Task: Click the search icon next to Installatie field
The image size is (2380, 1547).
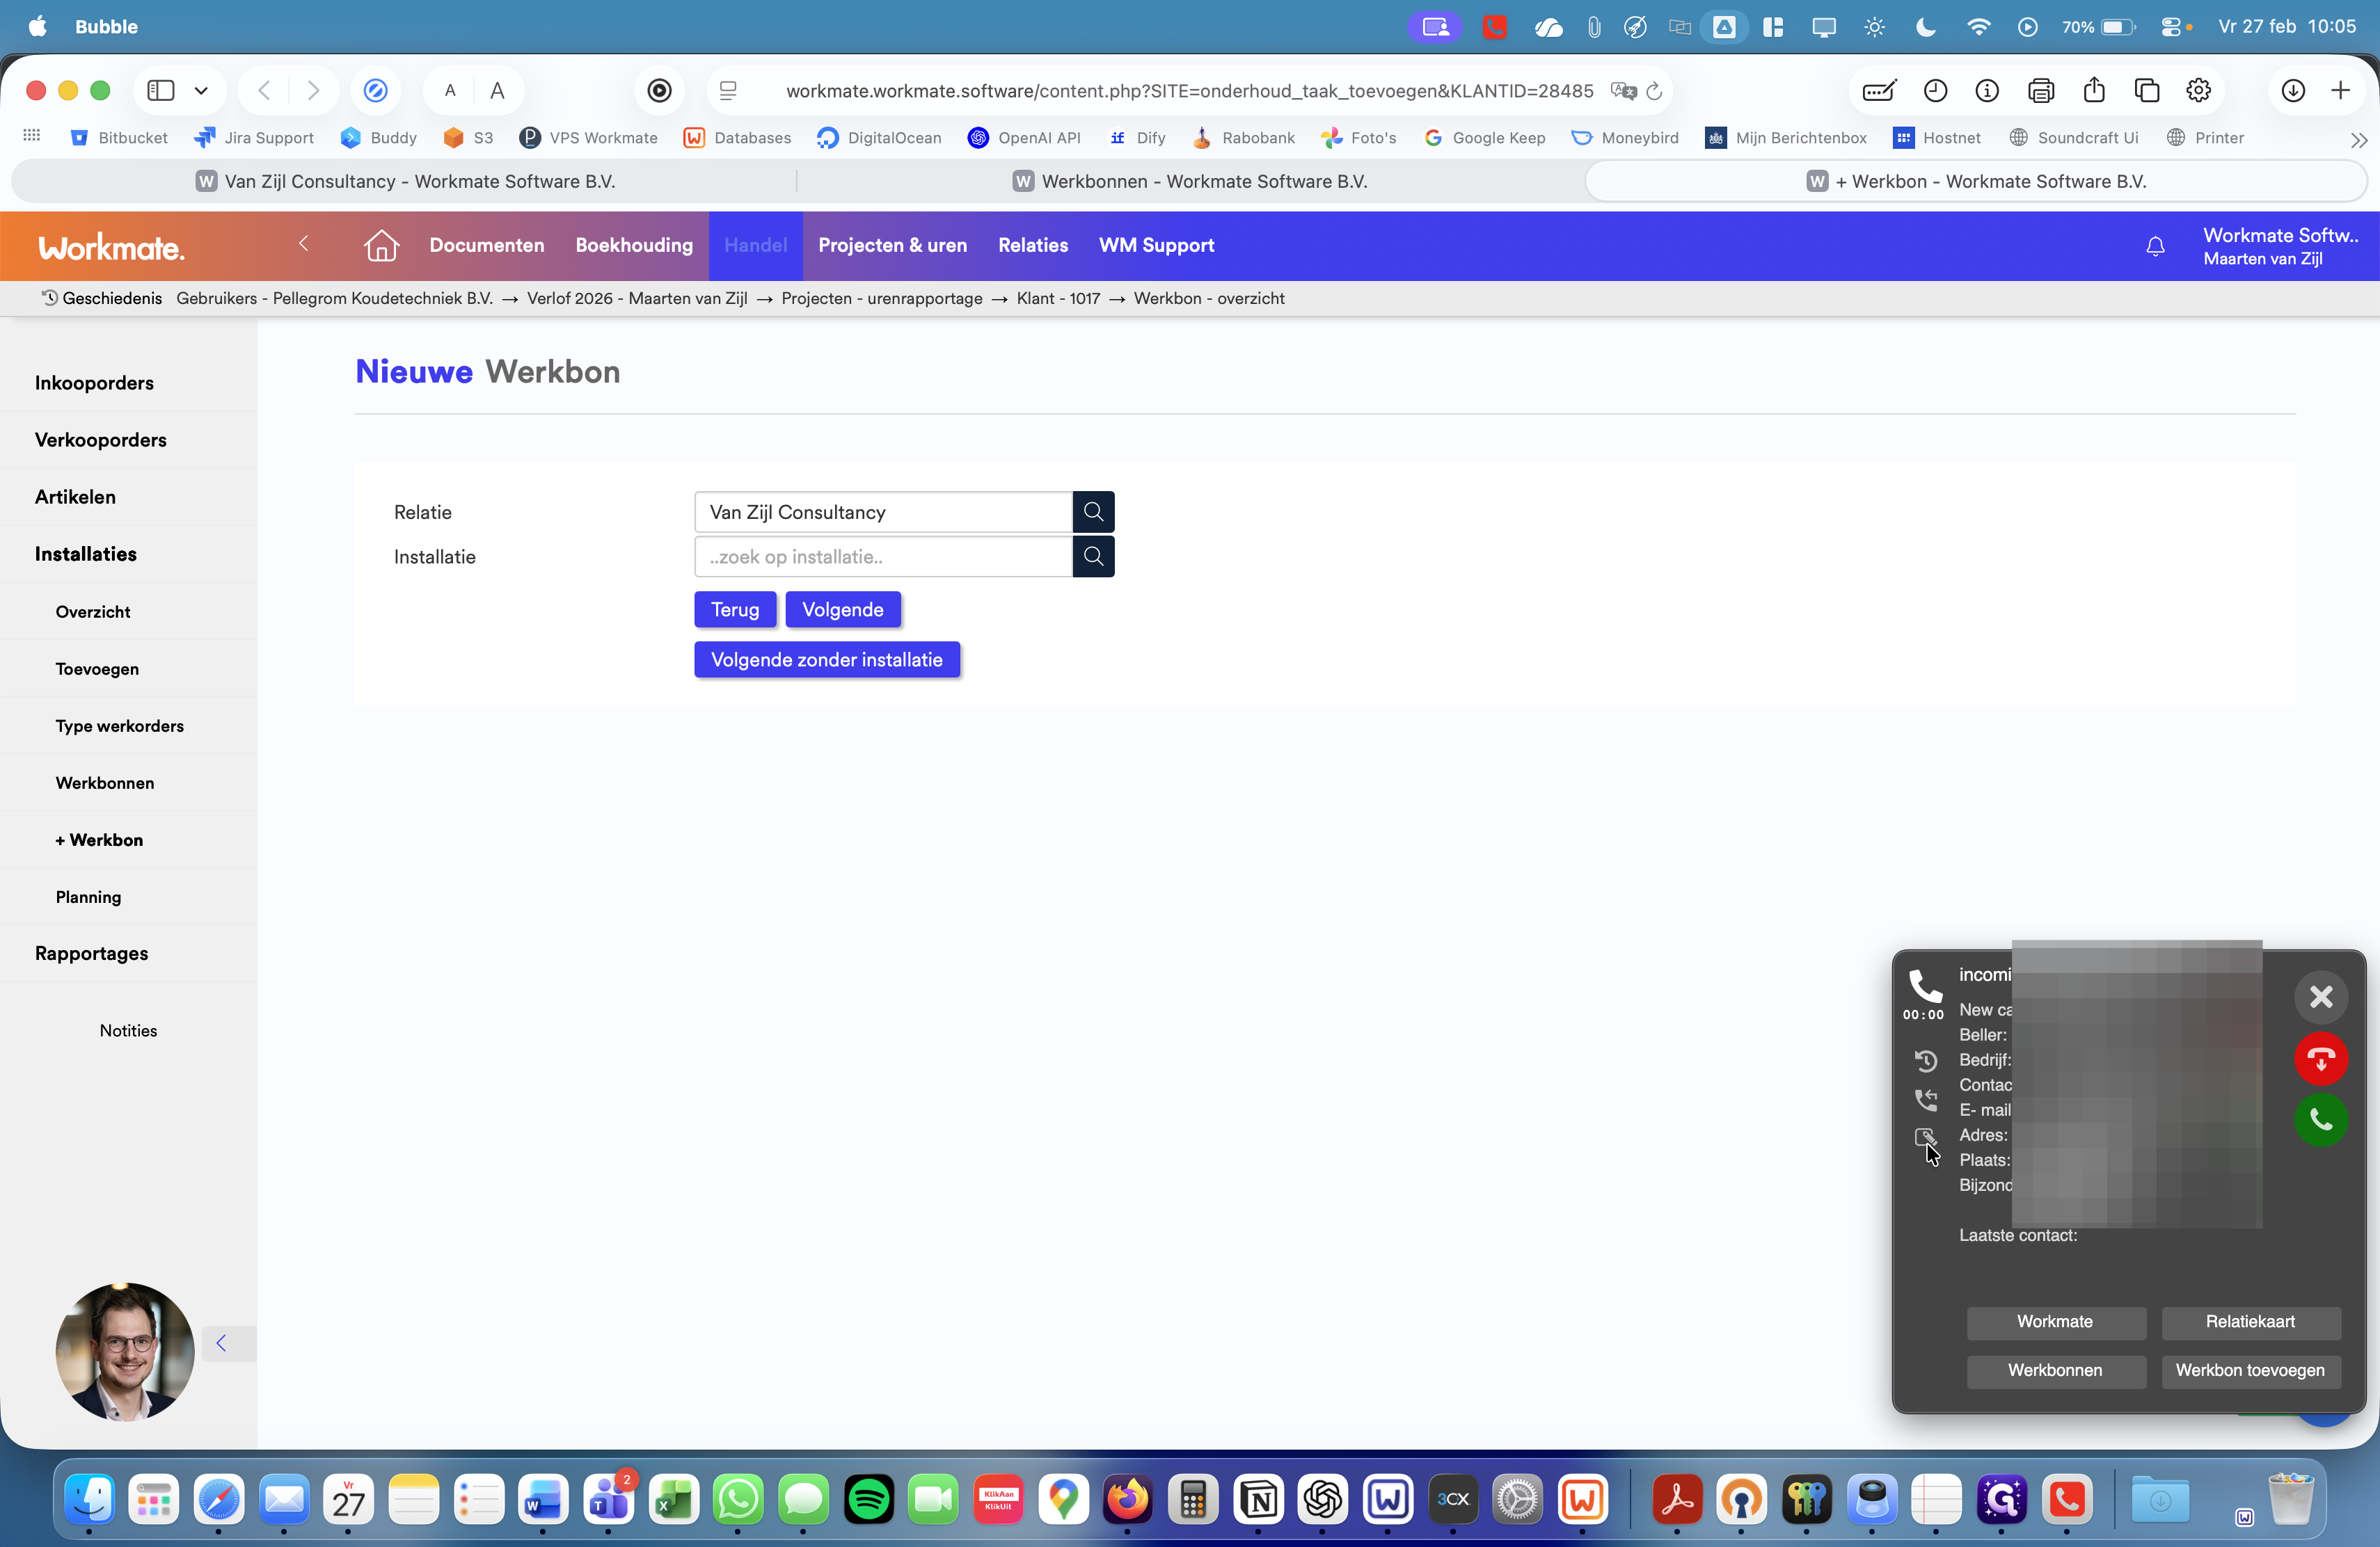Action: tap(1093, 556)
